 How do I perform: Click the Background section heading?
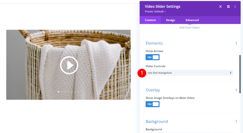pos(157,121)
